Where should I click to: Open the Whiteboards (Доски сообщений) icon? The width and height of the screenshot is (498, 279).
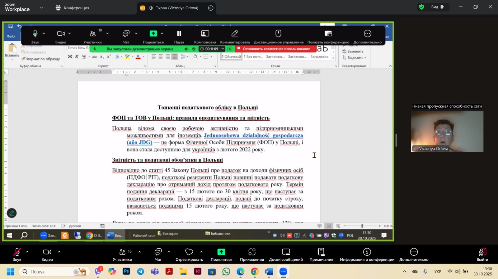tap(286, 252)
